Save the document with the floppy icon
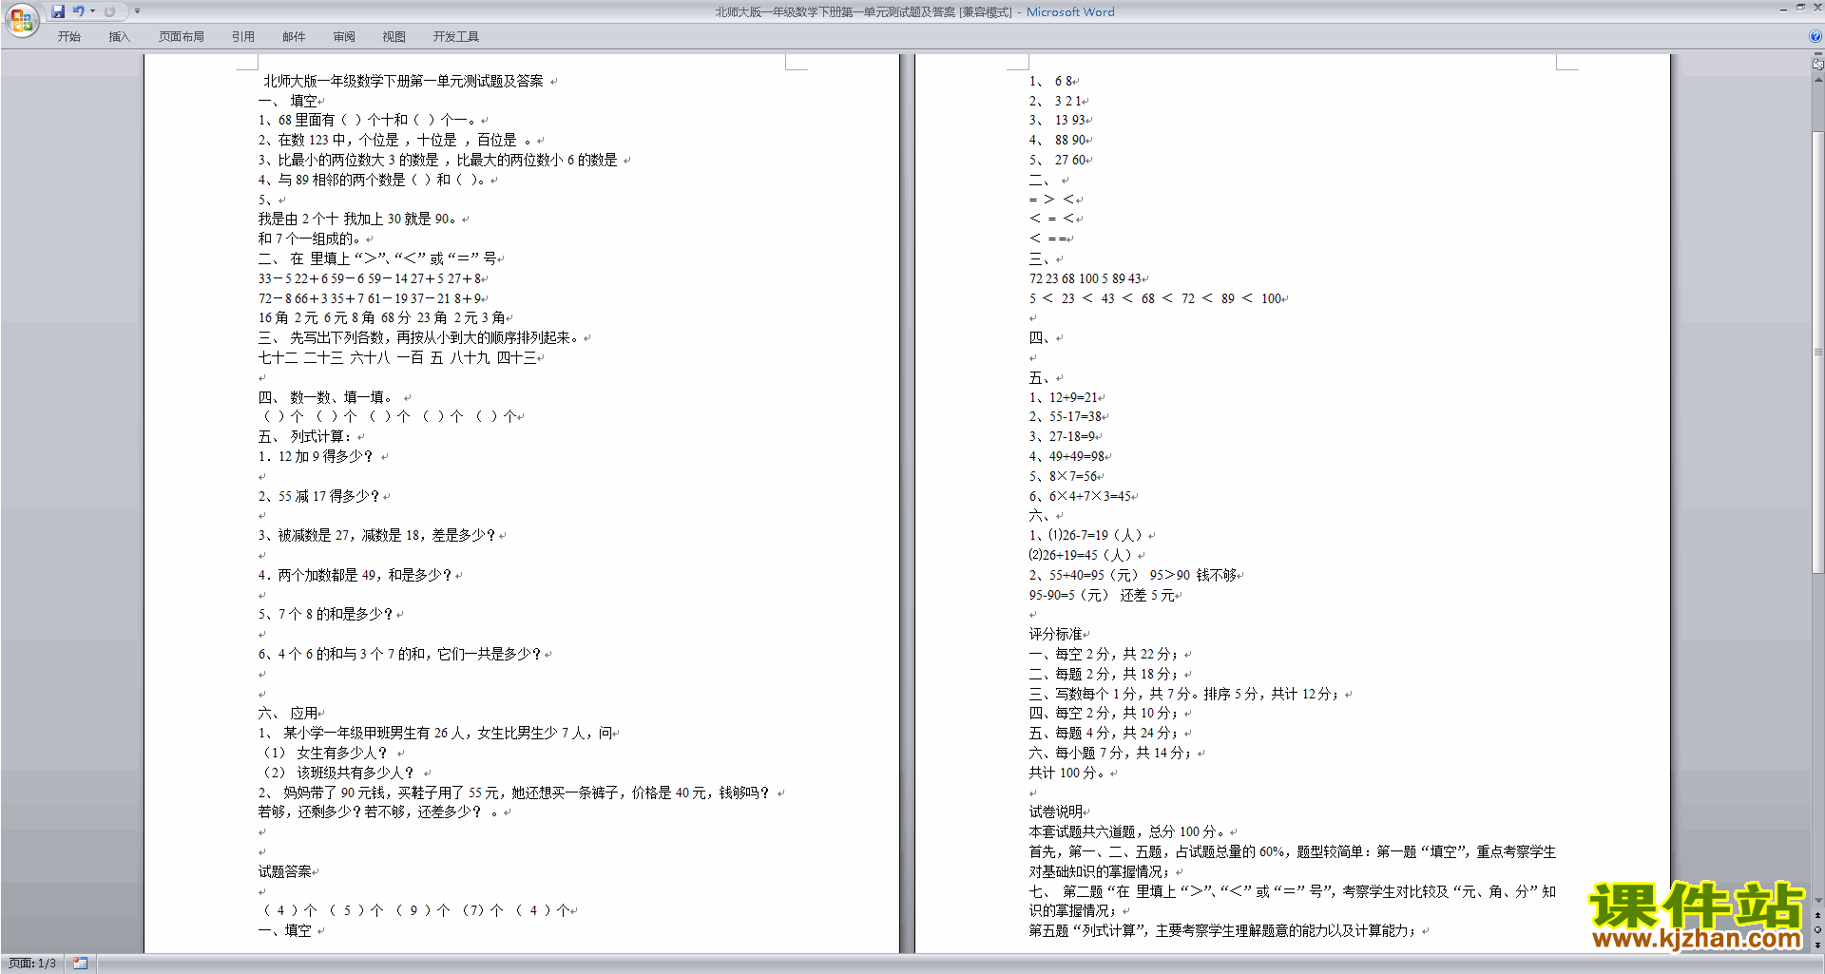This screenshot has width=1825, height=974. coord(58,11)
